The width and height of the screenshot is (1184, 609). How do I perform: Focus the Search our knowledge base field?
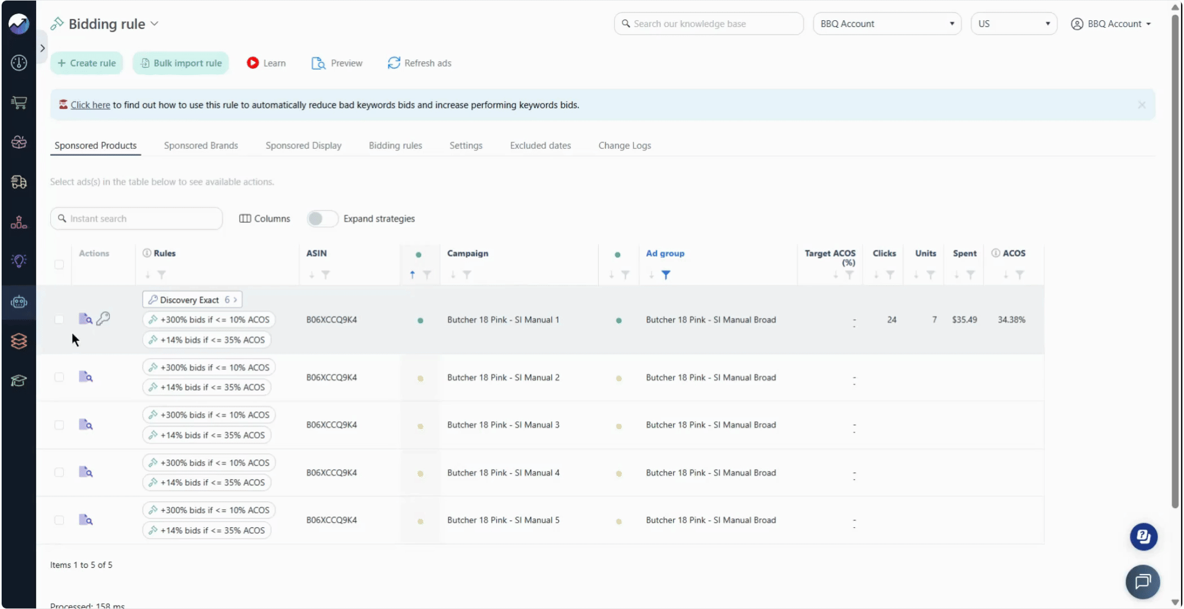tap(709, 24)
